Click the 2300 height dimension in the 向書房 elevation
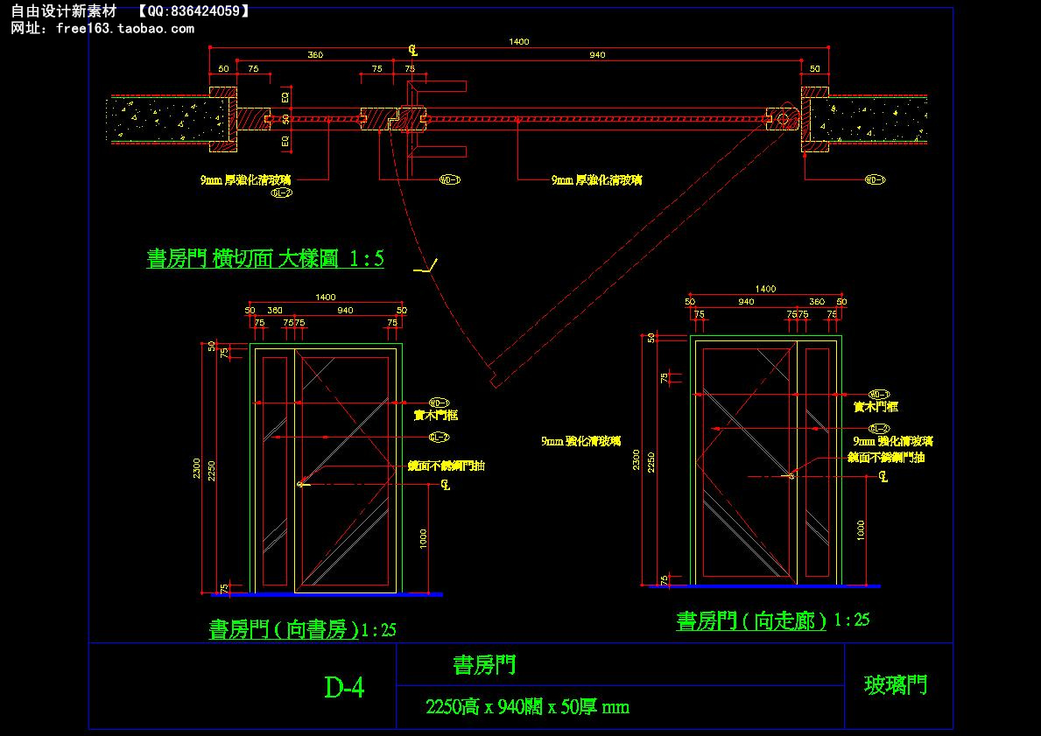1041x736 pixels. (x=197, y=467)
